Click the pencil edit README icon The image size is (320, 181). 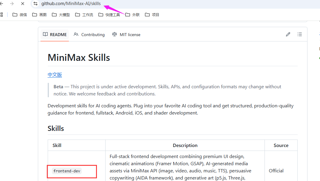288,34
